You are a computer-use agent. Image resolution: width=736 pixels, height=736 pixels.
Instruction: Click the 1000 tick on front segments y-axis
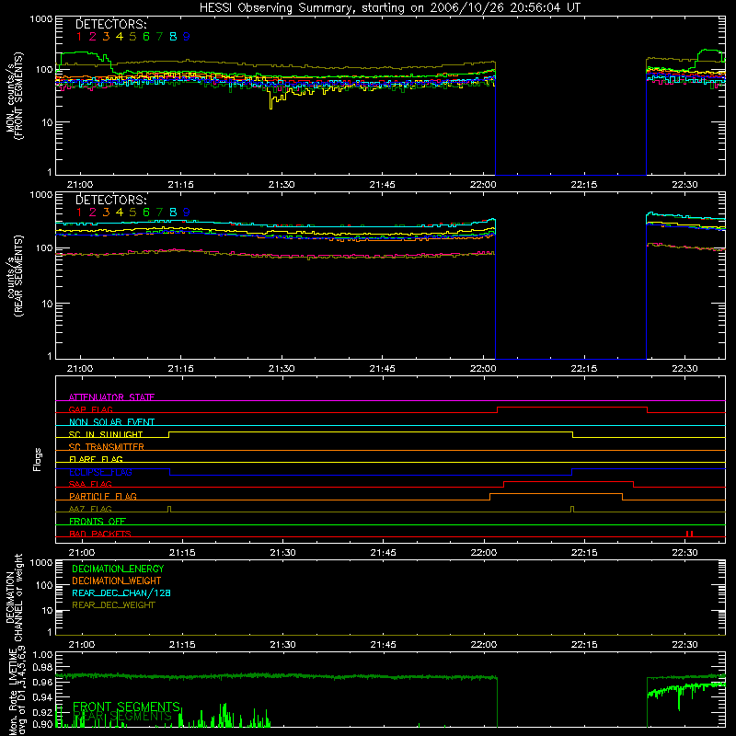(x=41, y=19)
